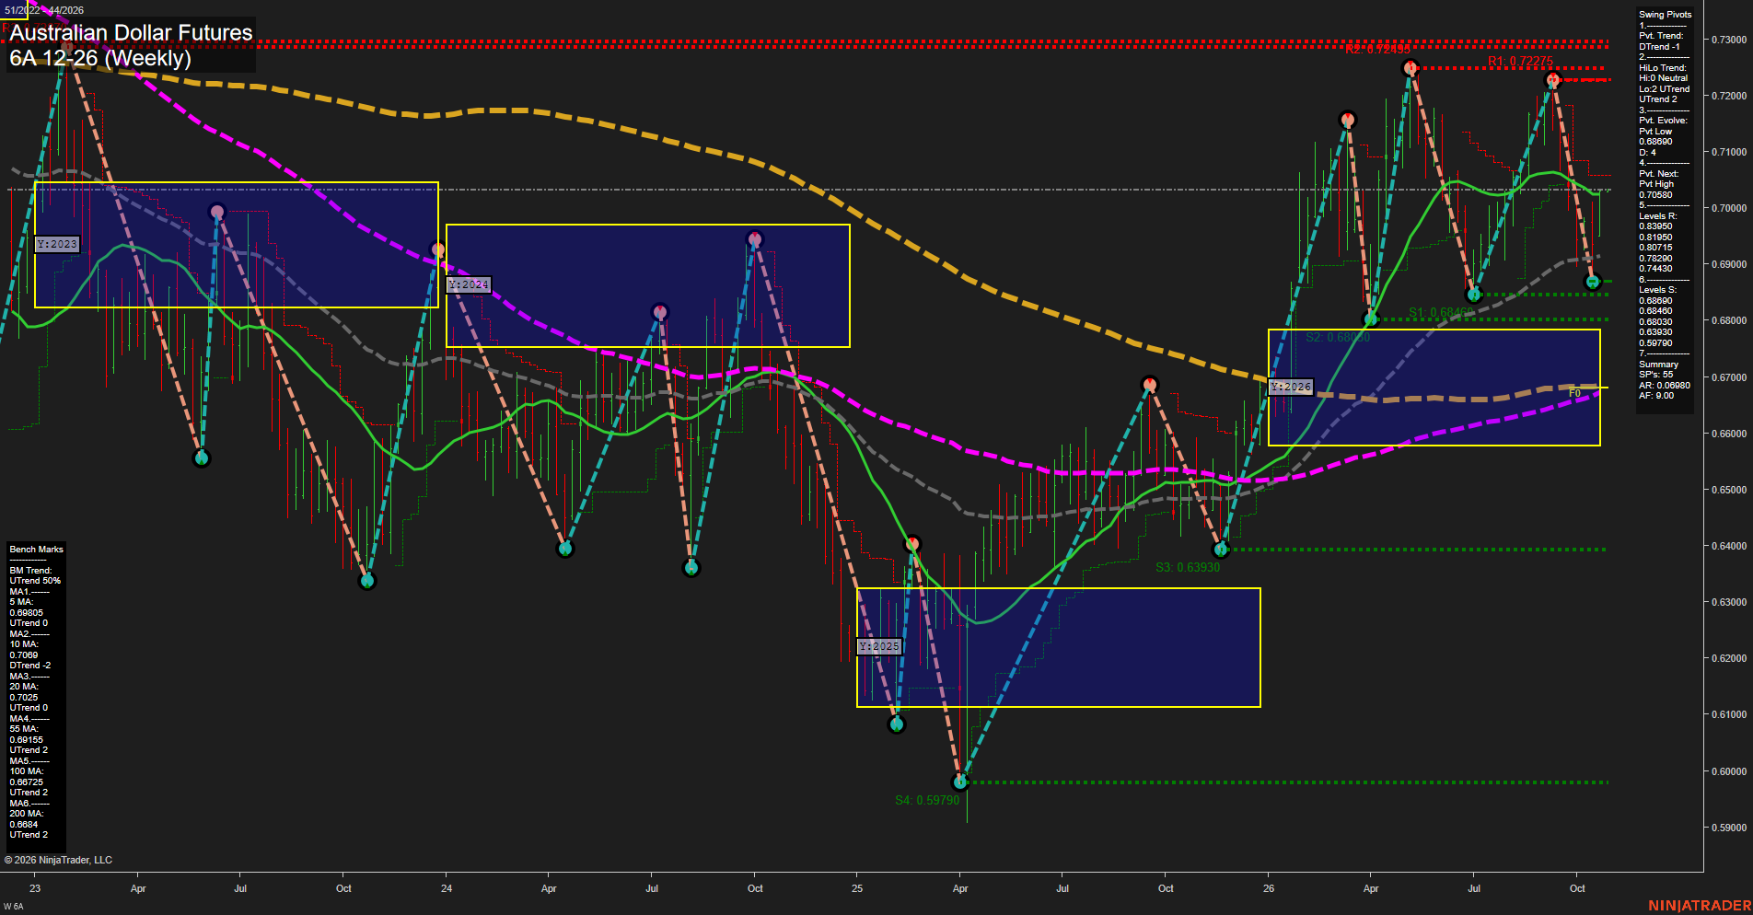
Task: Select swing low pivot marker starting S3 line
Action: 1221,550
